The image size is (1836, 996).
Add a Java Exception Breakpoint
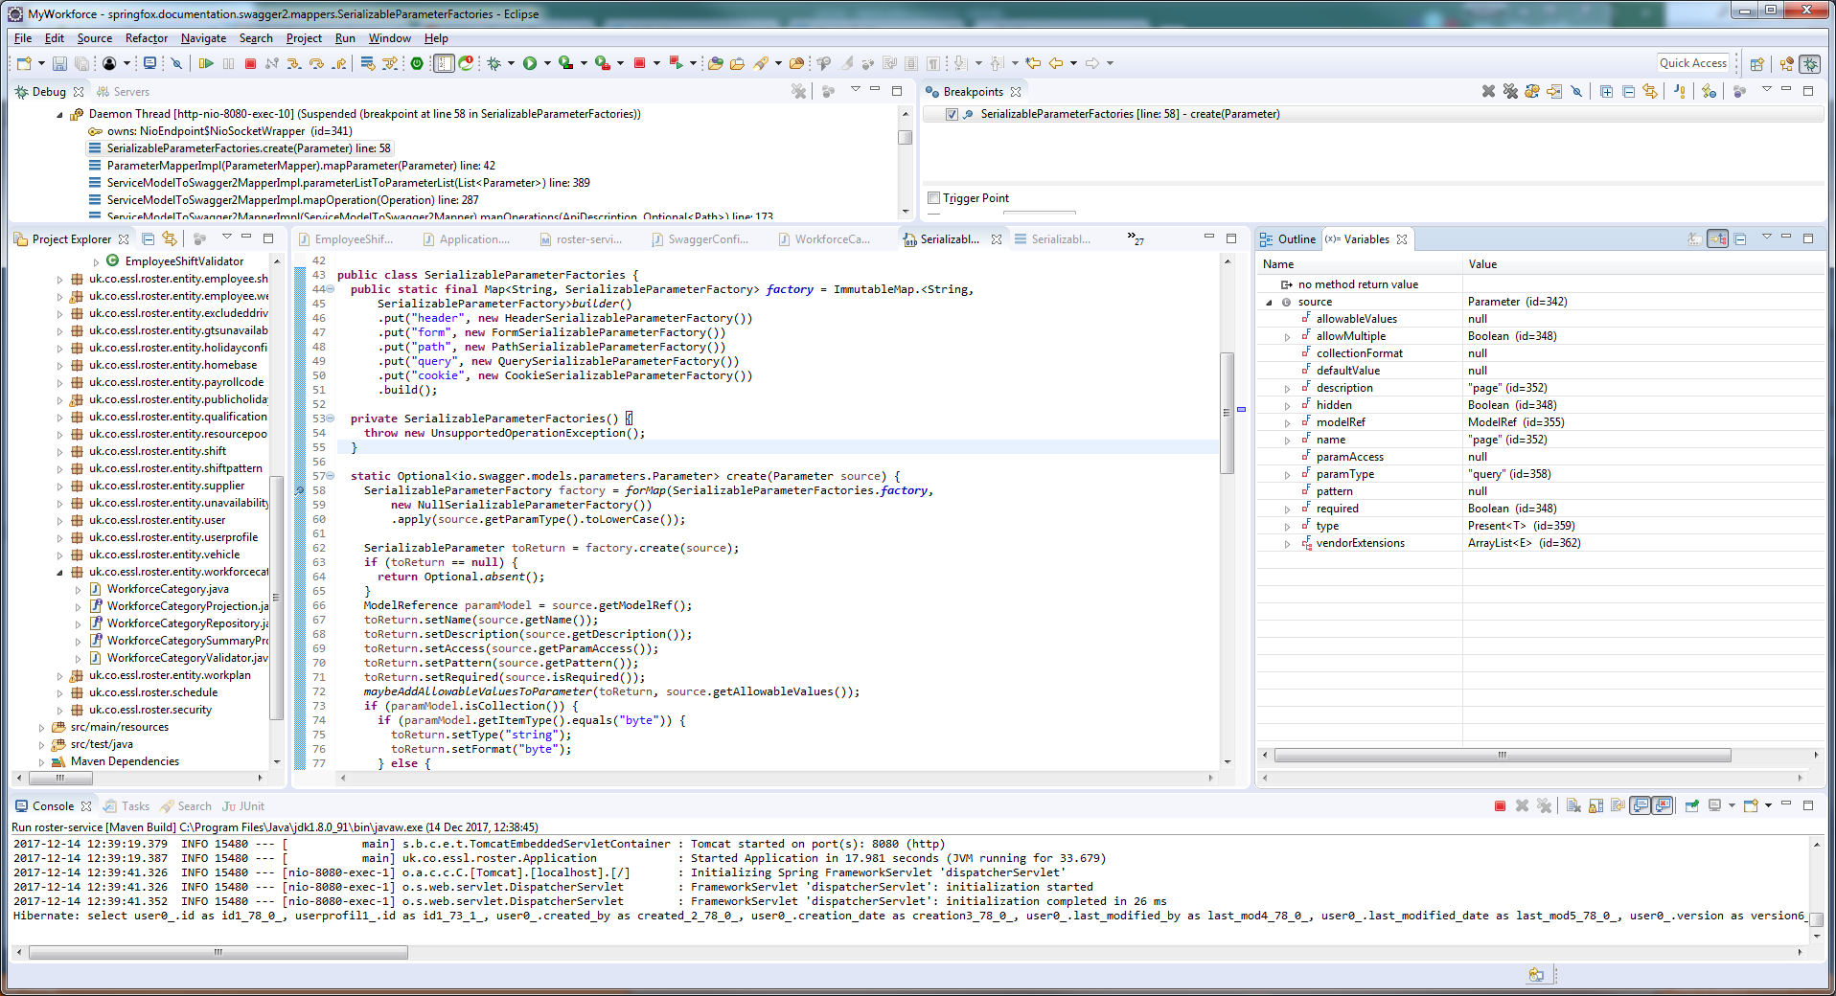click(x=1679, y=92)
